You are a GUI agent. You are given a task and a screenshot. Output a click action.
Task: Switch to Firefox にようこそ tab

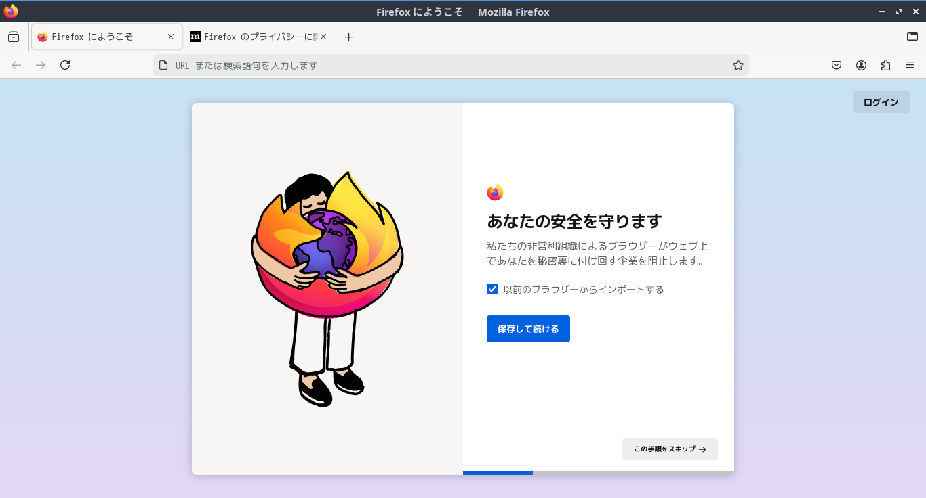pyautogui.click(x=106, y=37)
